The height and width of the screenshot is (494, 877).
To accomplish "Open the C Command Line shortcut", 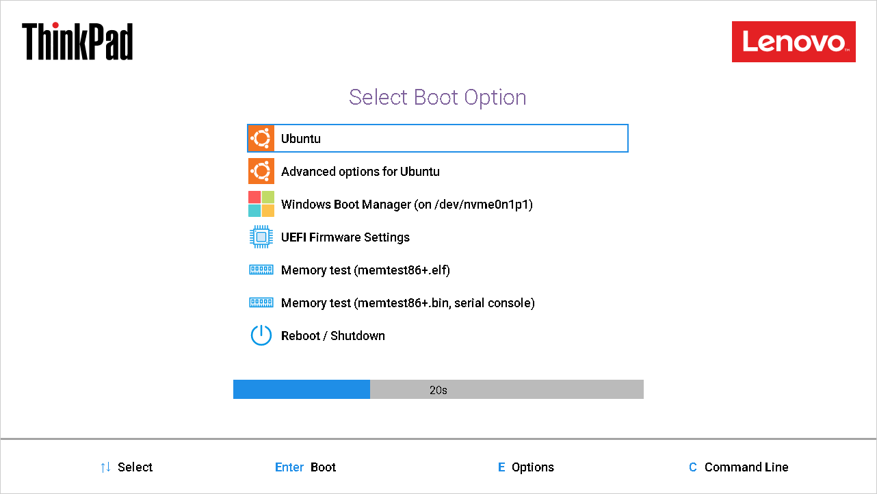I will tap(739, 467).
